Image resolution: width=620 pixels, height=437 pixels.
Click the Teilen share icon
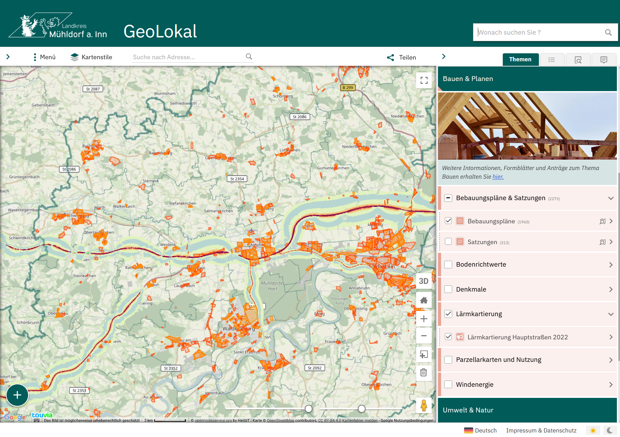(x=391, y=57)
